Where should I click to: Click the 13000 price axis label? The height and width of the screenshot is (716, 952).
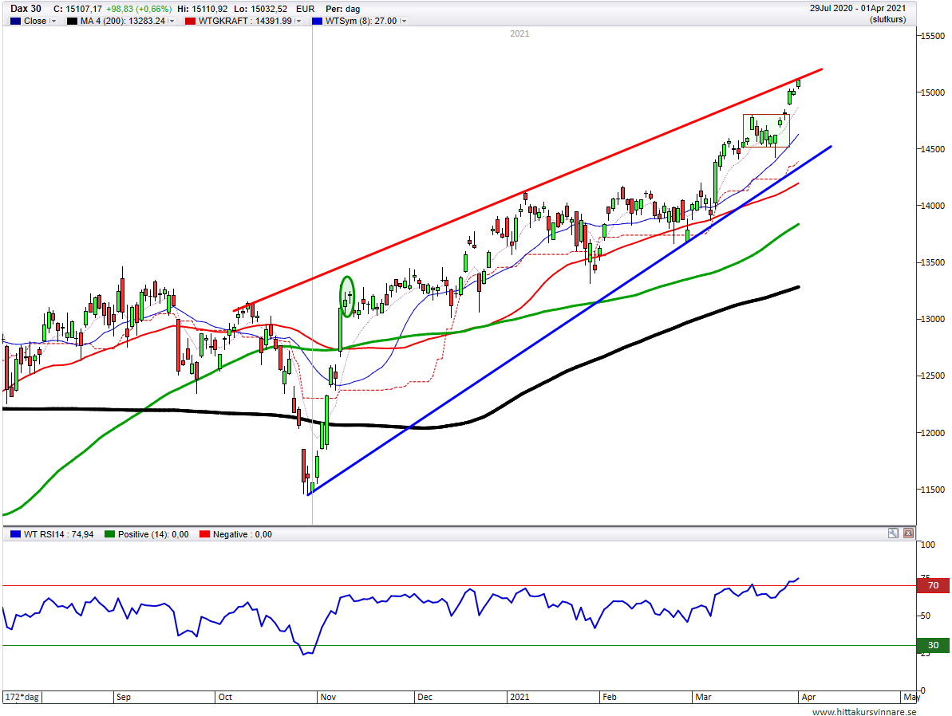(933, 319)
